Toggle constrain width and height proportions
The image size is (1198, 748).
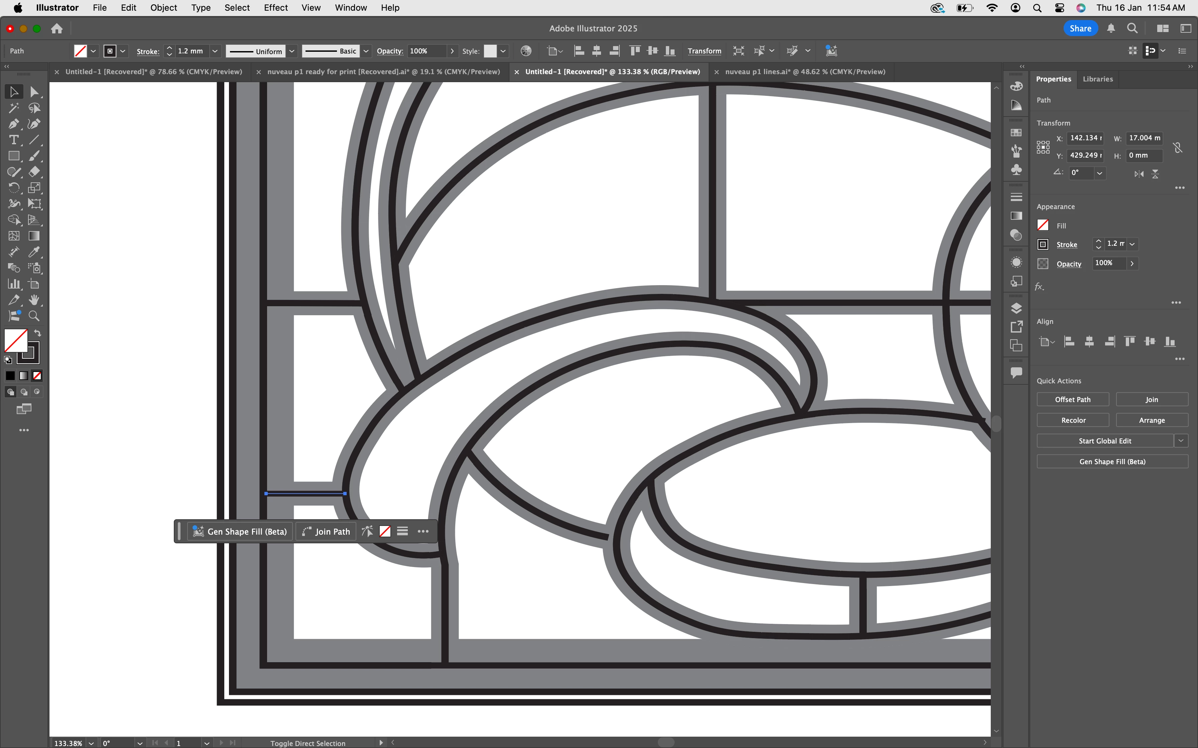point(1178,147)
